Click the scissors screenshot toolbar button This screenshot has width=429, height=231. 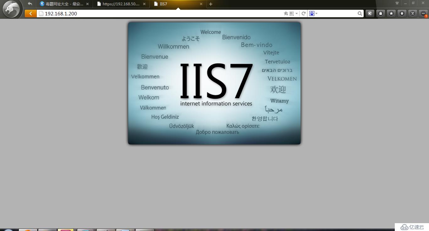coord(413,13)
